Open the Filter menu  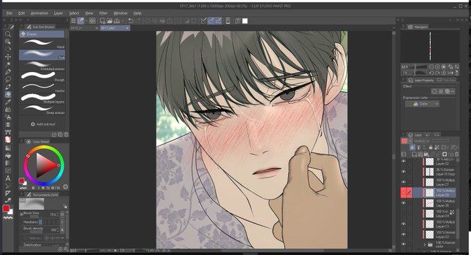103,13
